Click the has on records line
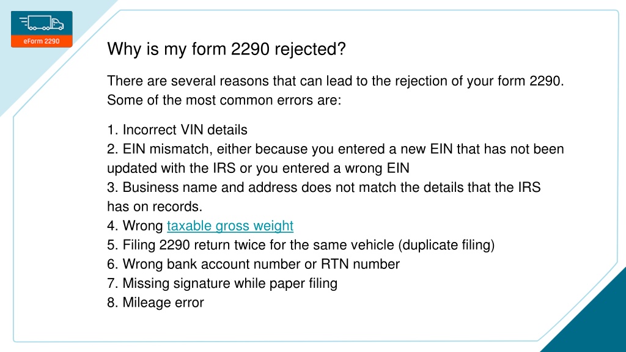 click(x=155, y=207)
